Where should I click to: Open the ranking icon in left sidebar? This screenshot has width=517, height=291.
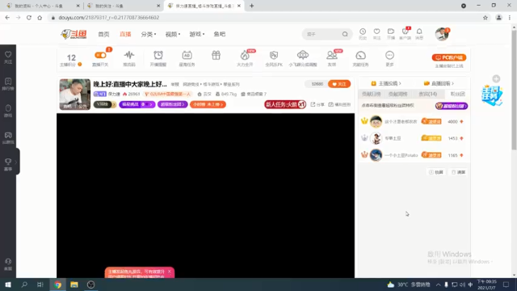[x=8, y=84]
